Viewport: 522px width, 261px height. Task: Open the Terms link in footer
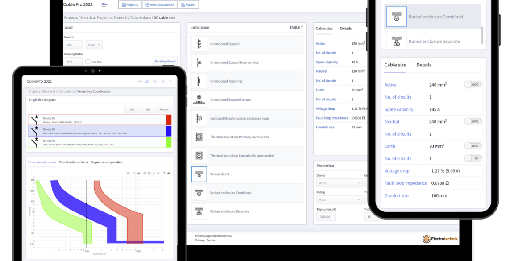211,240
